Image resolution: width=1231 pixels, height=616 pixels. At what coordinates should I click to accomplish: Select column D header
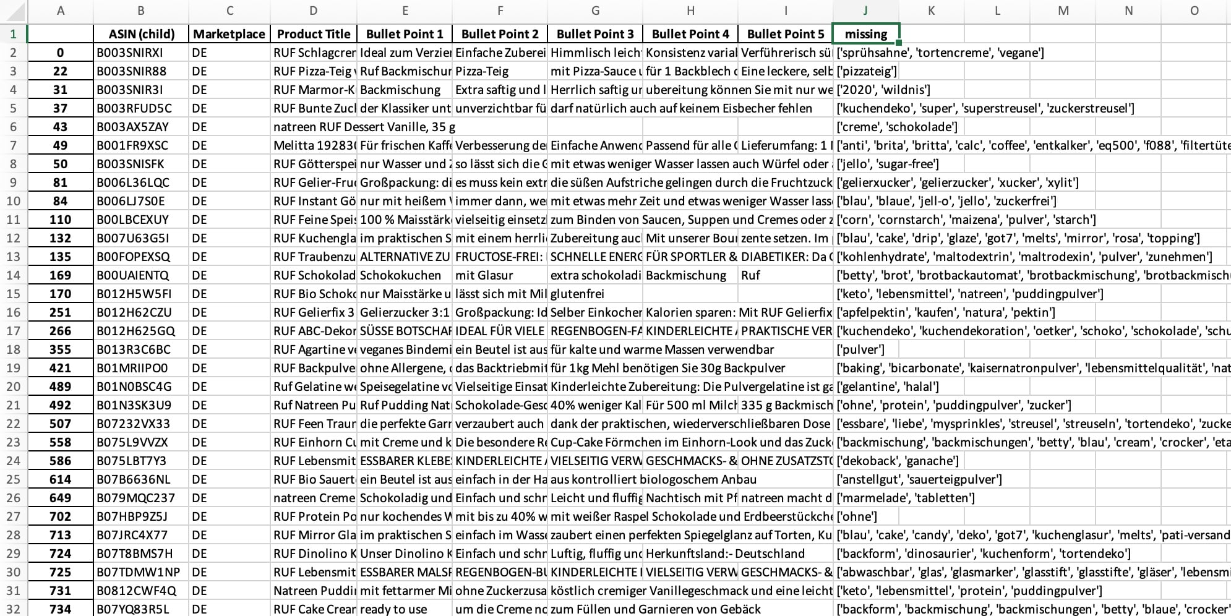[314, 11]
